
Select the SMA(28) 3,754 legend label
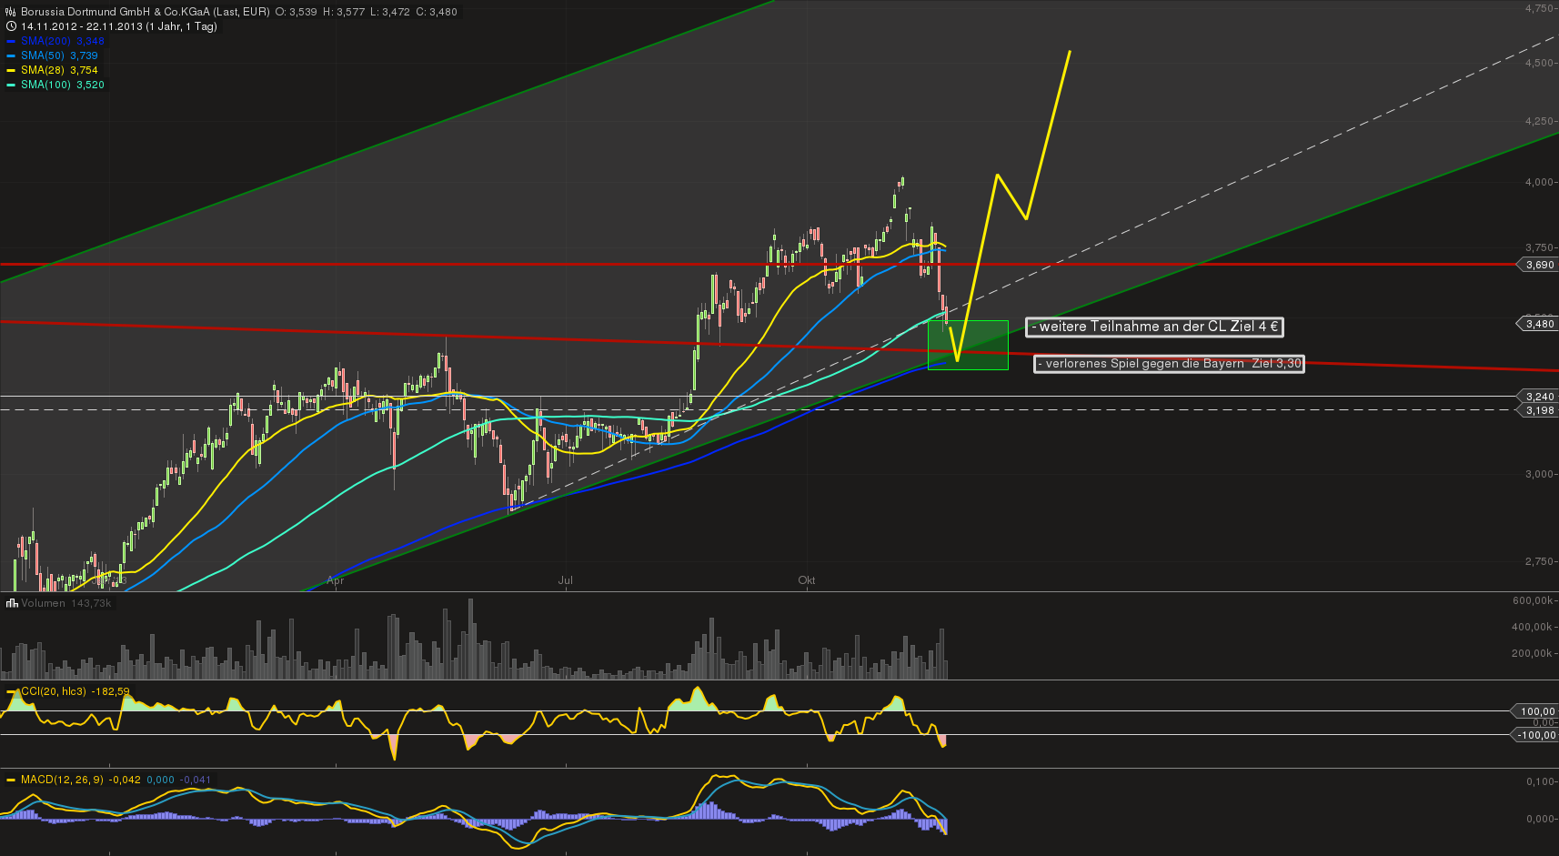(59, 70)
